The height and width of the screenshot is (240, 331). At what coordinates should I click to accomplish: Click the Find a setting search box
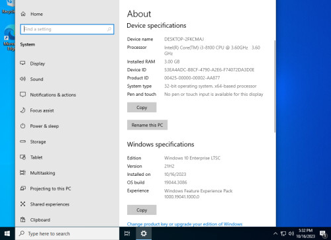point(67,29)
